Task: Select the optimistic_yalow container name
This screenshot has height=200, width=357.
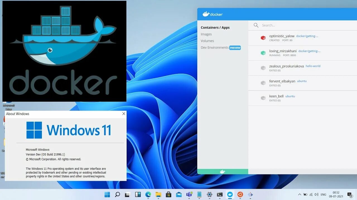Action: click(282, 36)
